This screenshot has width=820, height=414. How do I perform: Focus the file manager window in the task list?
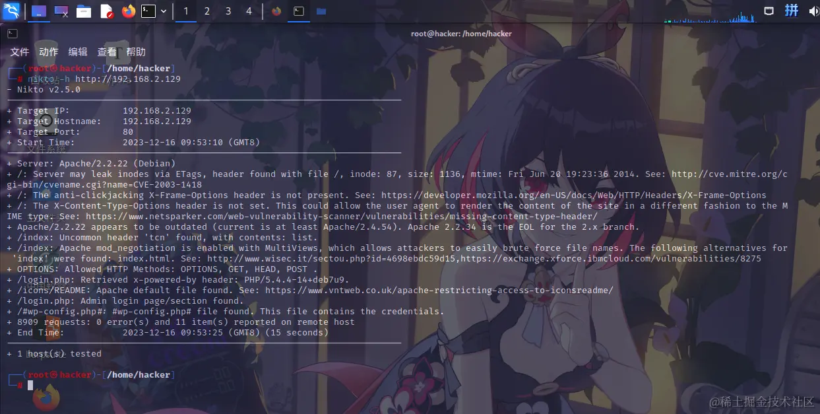321,11
